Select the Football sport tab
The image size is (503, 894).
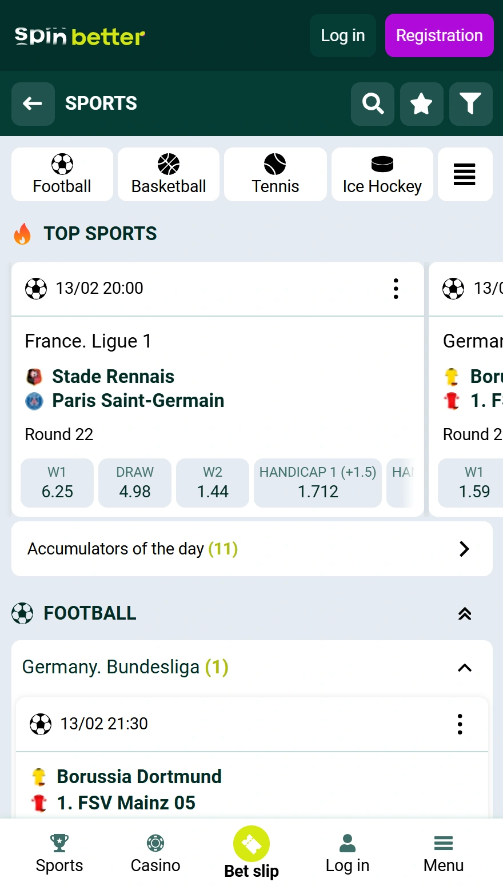coord(62,174)
